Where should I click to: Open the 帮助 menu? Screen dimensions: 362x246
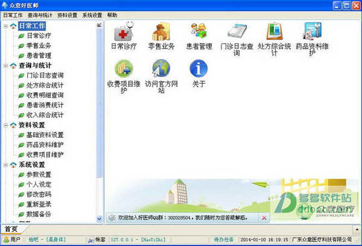click(x=112, y=15)
